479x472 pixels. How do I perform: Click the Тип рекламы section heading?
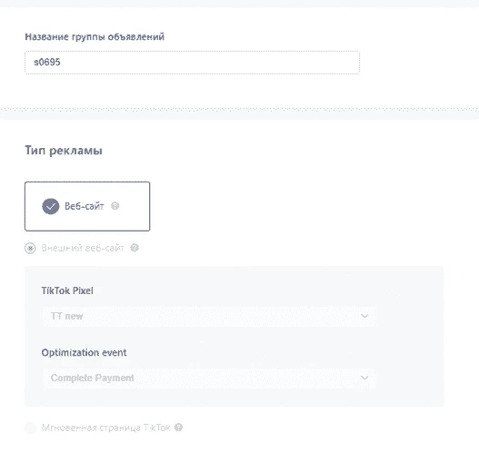(64, 151)
